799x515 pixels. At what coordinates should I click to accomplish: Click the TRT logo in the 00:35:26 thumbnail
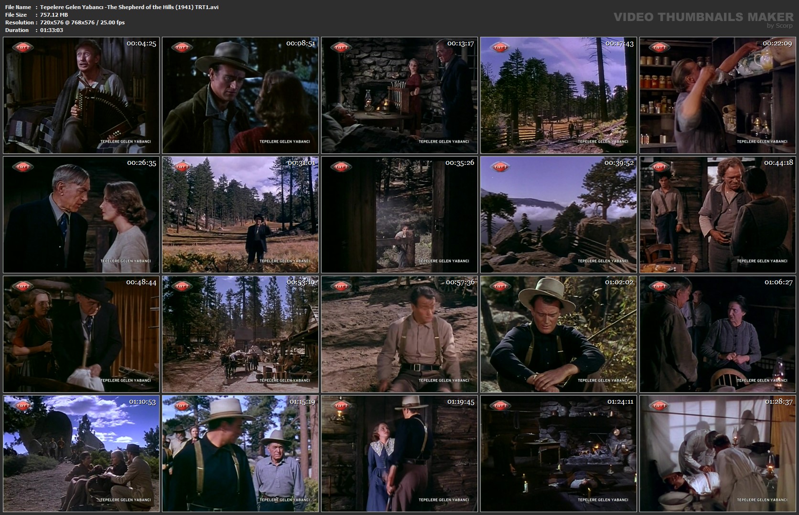341,167
